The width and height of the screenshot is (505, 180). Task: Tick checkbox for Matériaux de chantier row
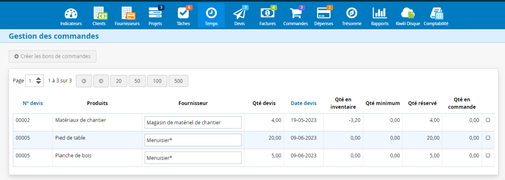click(x=488, y=120)
